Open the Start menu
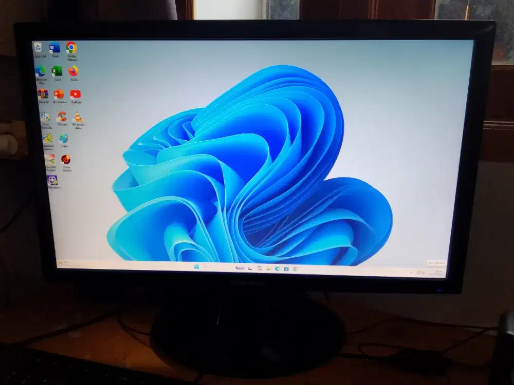Screen dimensions: 514x385 (x=196, y=266)
